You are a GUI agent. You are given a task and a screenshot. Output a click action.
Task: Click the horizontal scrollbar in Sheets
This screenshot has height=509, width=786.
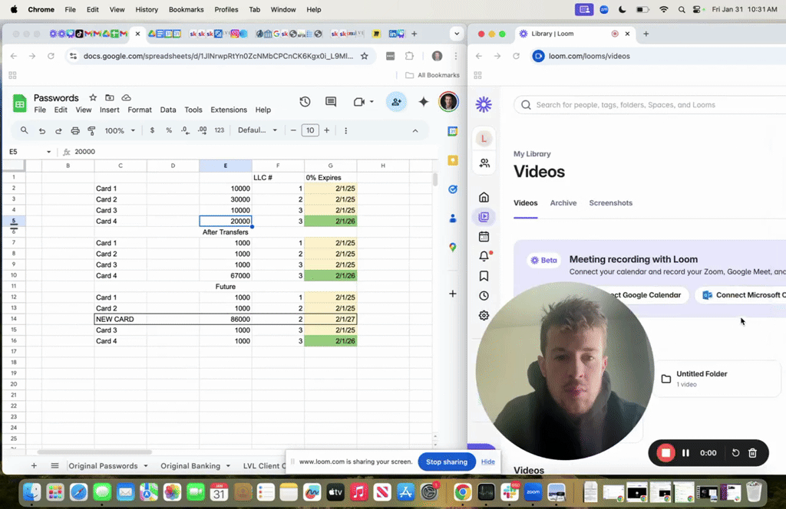tap(94, 452)
